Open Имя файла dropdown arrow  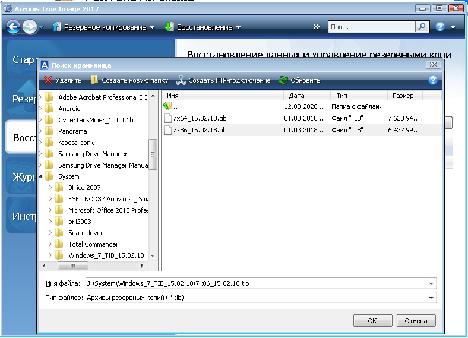[x=431, y=283]
